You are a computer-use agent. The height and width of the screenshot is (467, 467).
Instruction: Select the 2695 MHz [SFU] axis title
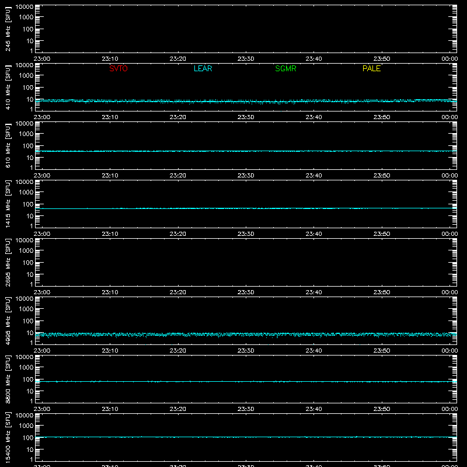pos(8,262)
